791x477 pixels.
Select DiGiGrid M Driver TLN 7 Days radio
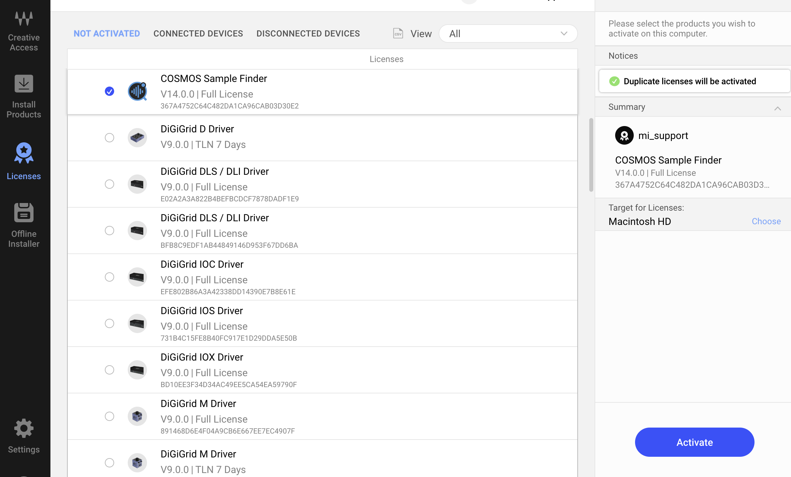tap(109, 463)
